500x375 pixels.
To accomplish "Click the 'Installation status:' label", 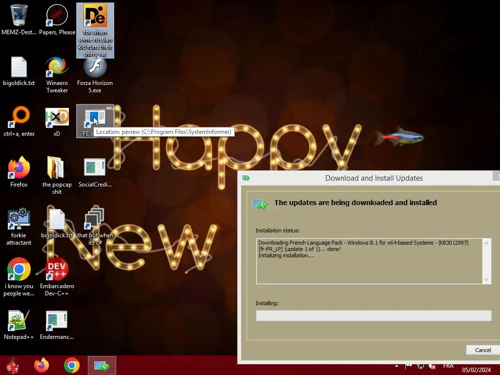I will pyautogui.click(x=277, y=230).
